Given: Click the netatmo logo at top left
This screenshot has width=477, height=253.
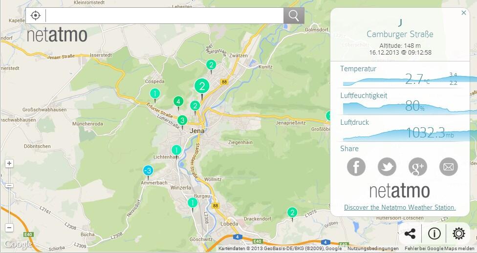Looking at the screenshot, I should pos(57,36).
